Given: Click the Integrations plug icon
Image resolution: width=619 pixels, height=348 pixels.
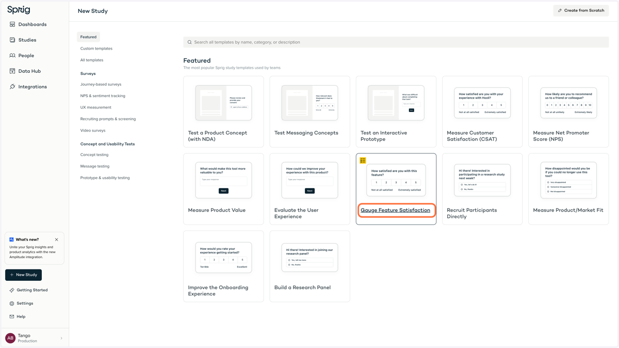Looking at the screenshot, I should click(12, 87).
